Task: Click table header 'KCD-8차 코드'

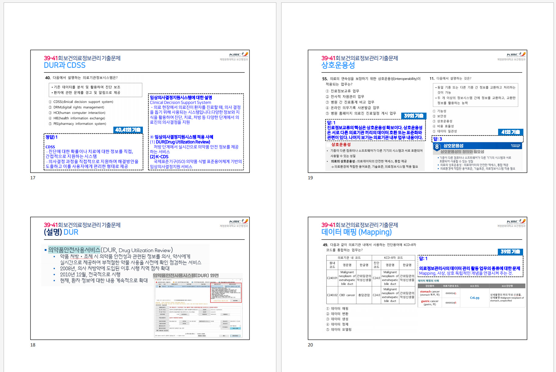Action: (393, 258)
